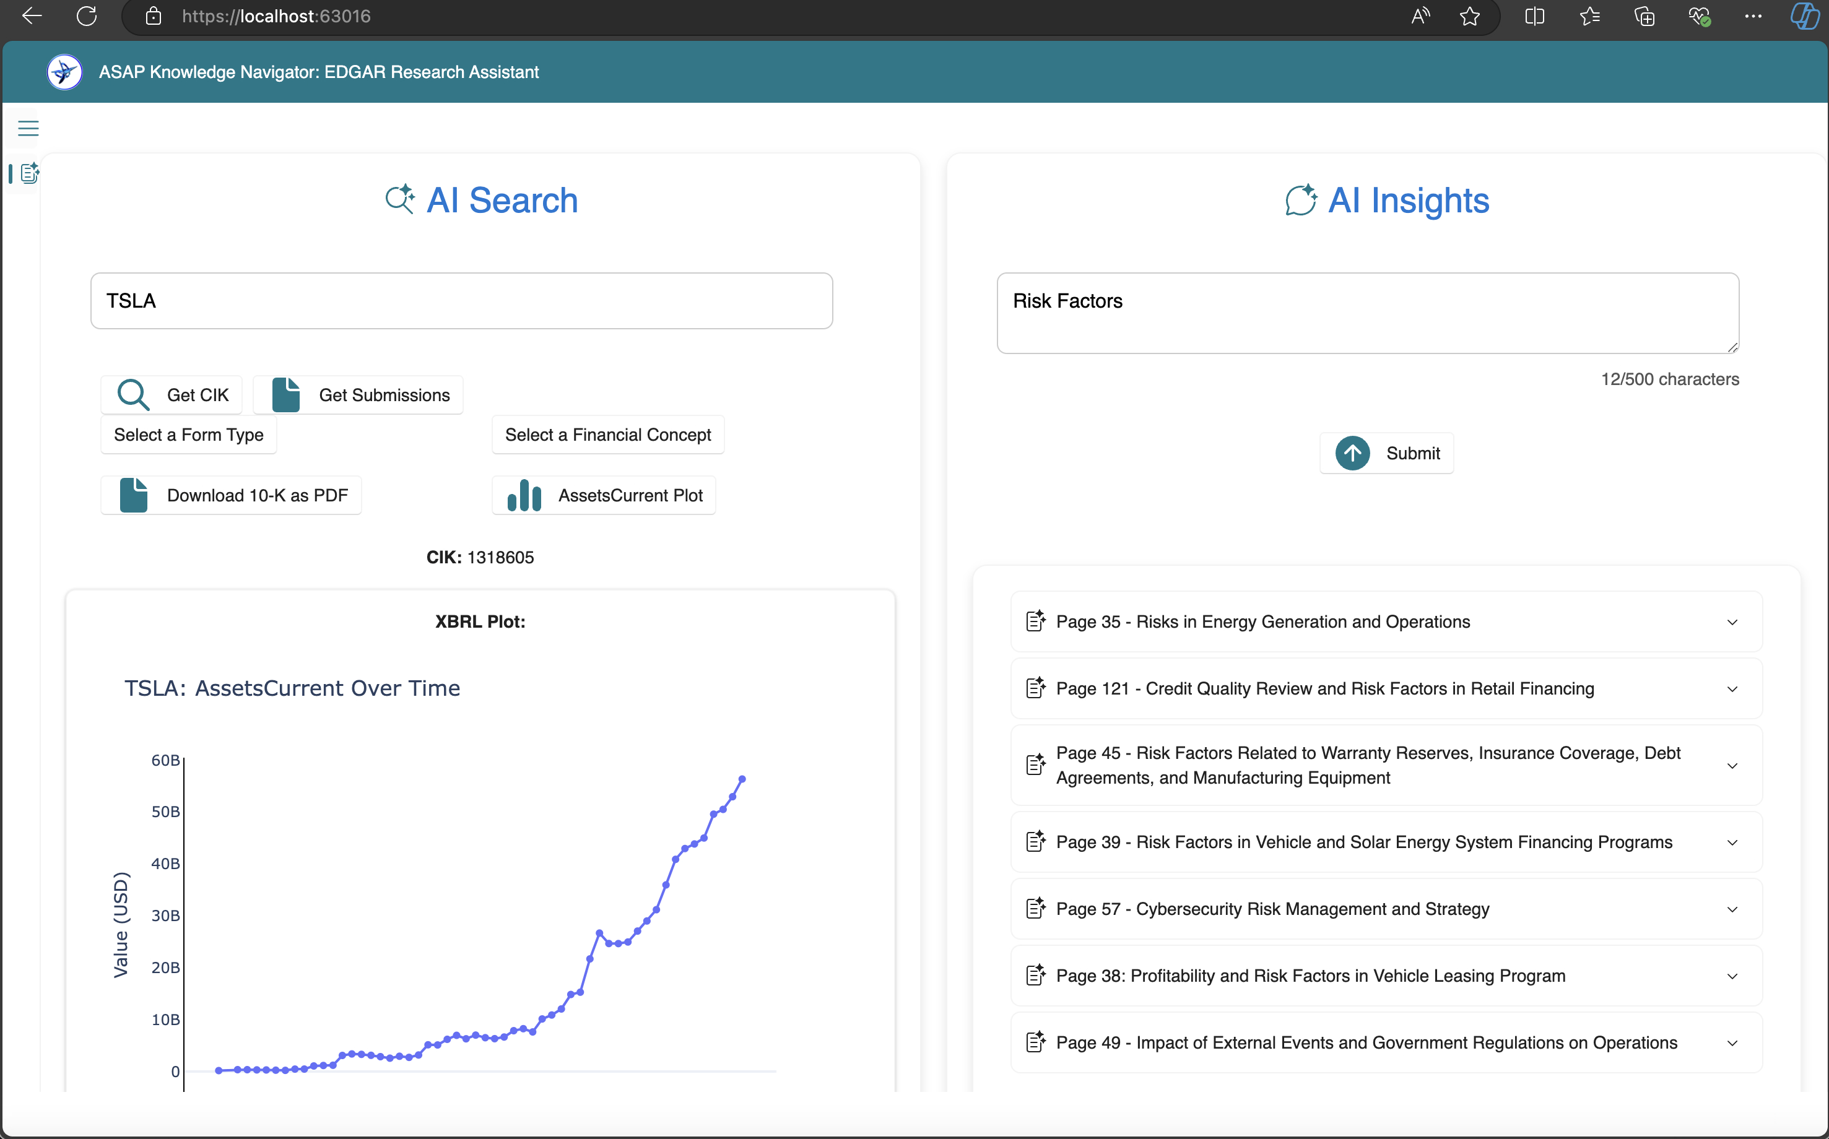Open browser settings ellipsis menu
The image size is (1829, 1139).
[1753, 16]
